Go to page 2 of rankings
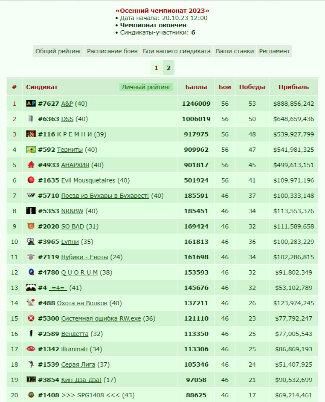Image resolution: width=325 pixels, height=402 pixels. (168, 68)
